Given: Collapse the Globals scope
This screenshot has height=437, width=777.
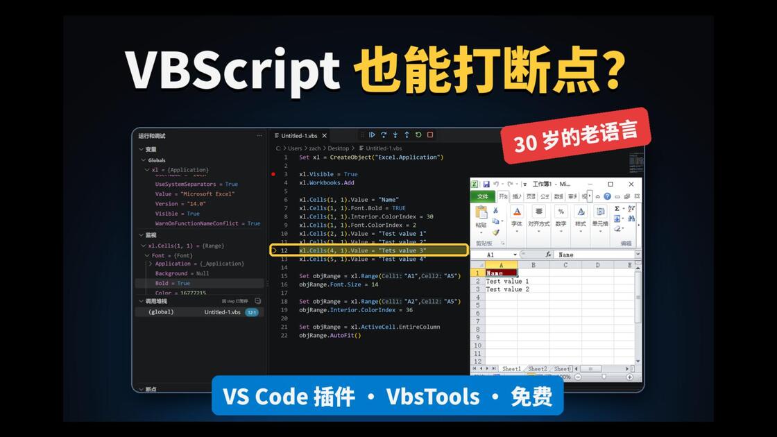Looking at the screenshot, I should pyautogui.click(x=144, y=160).
